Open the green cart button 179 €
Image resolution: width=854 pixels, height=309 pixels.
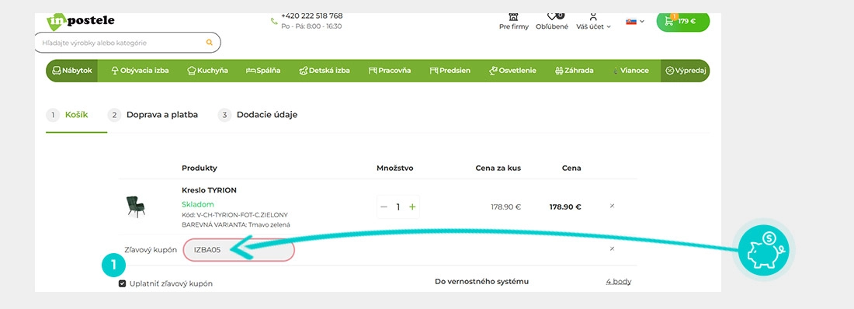683,22
